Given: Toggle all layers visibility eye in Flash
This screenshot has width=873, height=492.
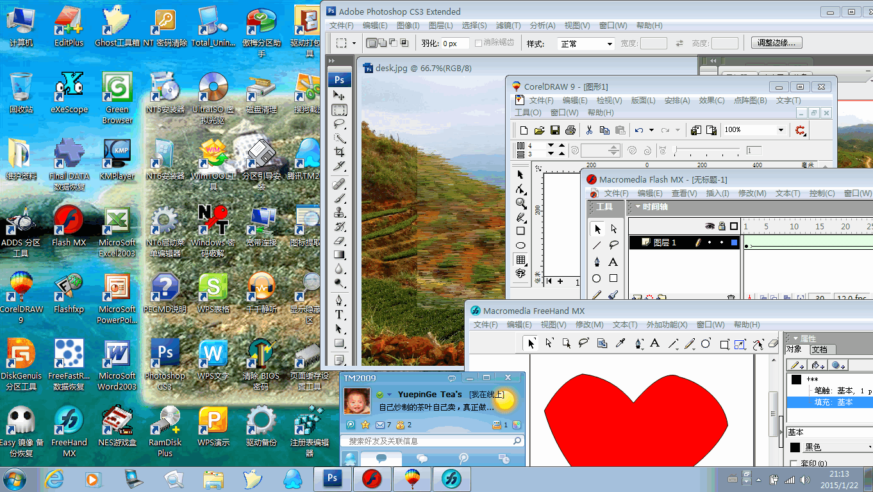Looking at the screenshot, I should [x=710, y=226].
